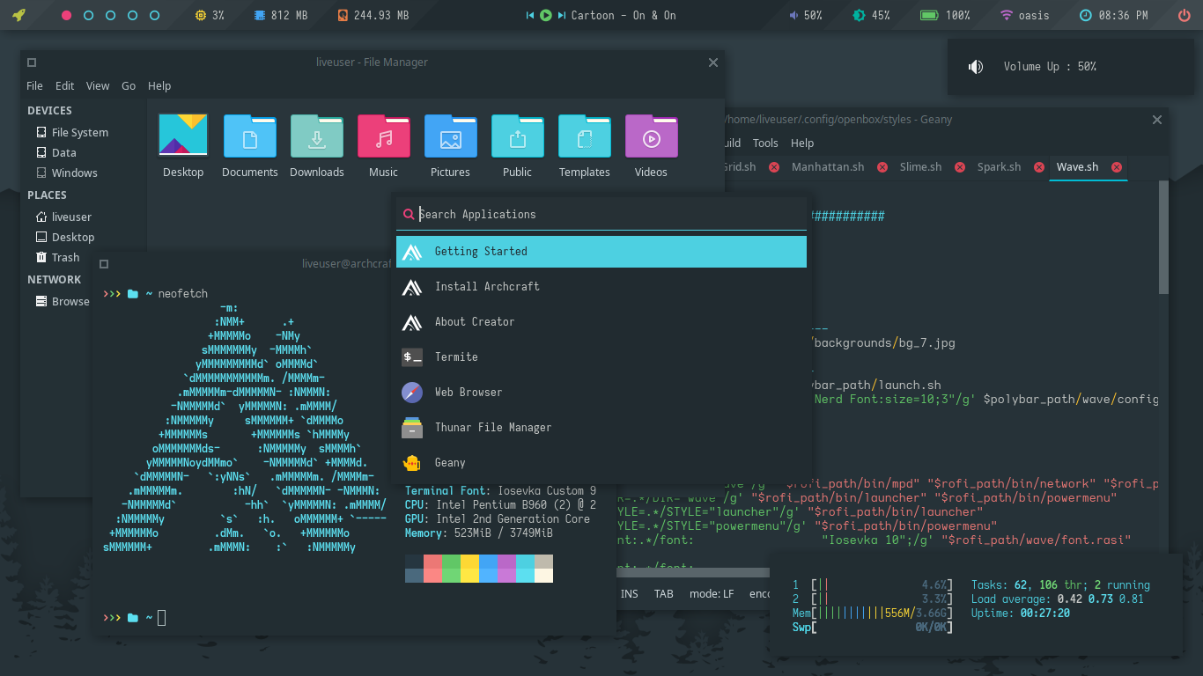This screenshot has width=1203, height=676.
Task: Click Geany's horizontal scrollbar above status bar
Action: pyautogui.click(x=691, y=573)
